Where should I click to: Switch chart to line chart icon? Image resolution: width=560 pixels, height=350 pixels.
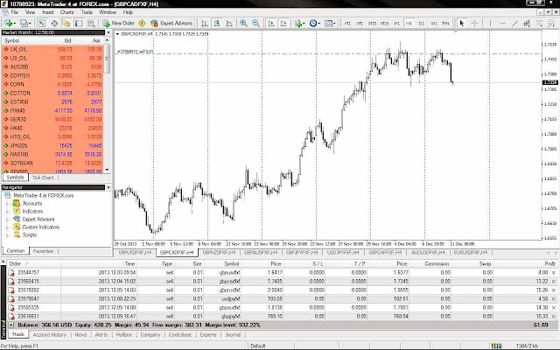coord(229,24)
